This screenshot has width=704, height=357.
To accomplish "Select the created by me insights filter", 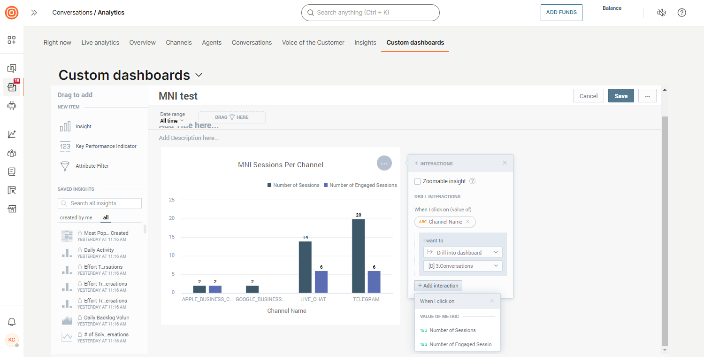I will point(76,217).
